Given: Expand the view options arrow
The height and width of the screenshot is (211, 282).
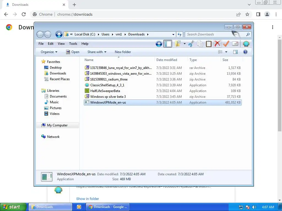Looking at the screenshot, I should coord(226,52).
